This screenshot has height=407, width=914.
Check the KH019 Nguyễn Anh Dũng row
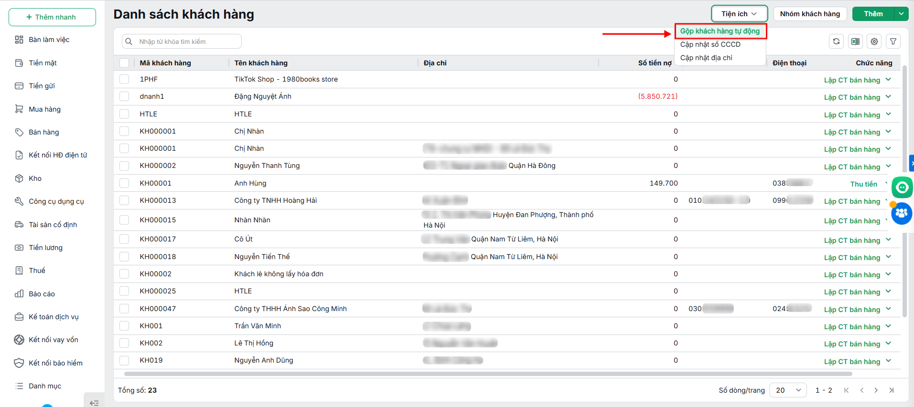tap(124, 360)
